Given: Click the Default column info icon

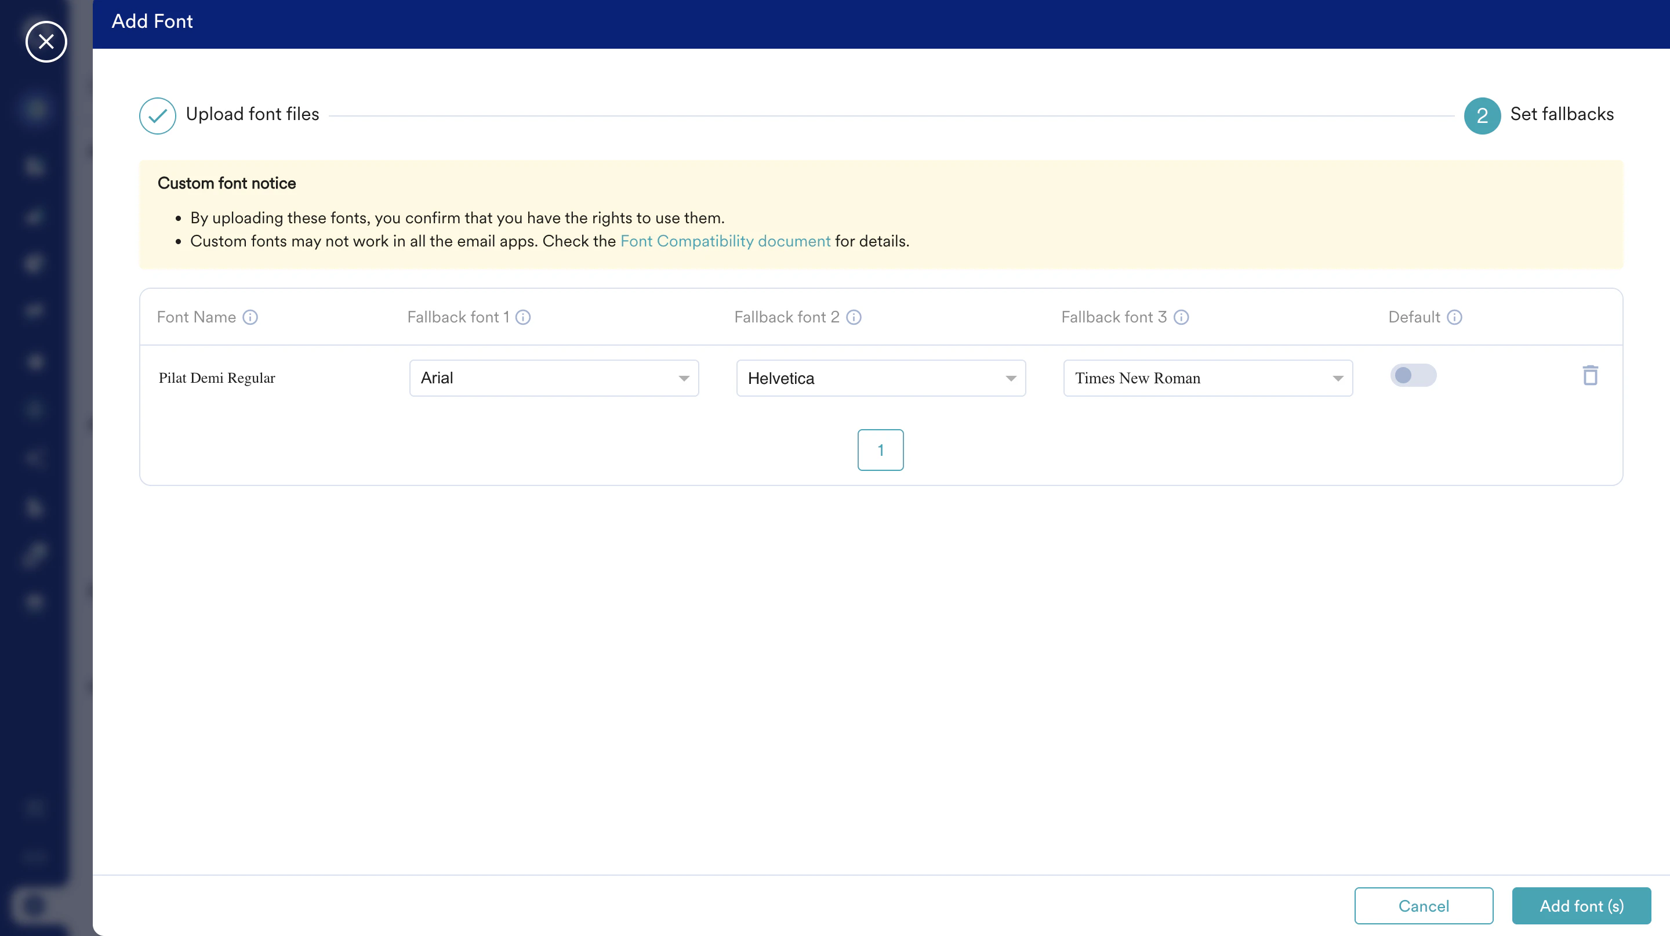Looking at the screenshot, I should (x=1455, y=317).
